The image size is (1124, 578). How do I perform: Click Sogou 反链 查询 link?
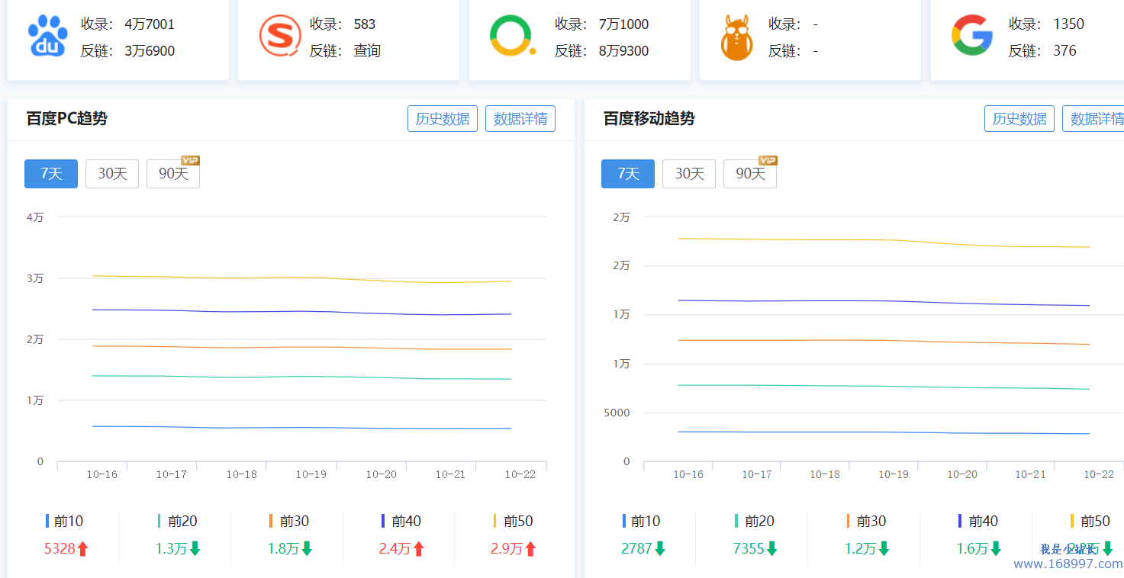pyautogui.click(x=367, y=51)
